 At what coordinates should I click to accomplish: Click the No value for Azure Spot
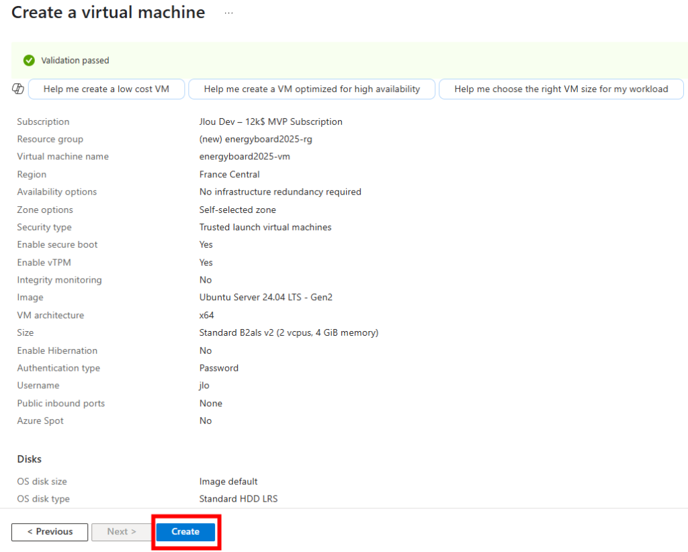(206, 421)
